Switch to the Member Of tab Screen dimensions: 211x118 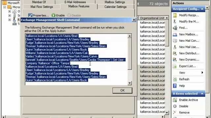point(39,2)
